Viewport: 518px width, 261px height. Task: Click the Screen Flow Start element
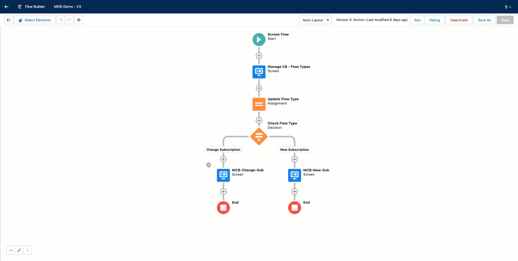click(x=259, y=40)
